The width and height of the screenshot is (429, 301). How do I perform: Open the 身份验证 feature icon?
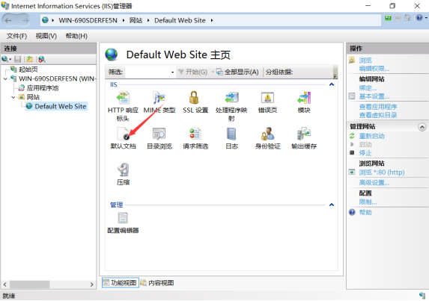[x=267, y=134]
